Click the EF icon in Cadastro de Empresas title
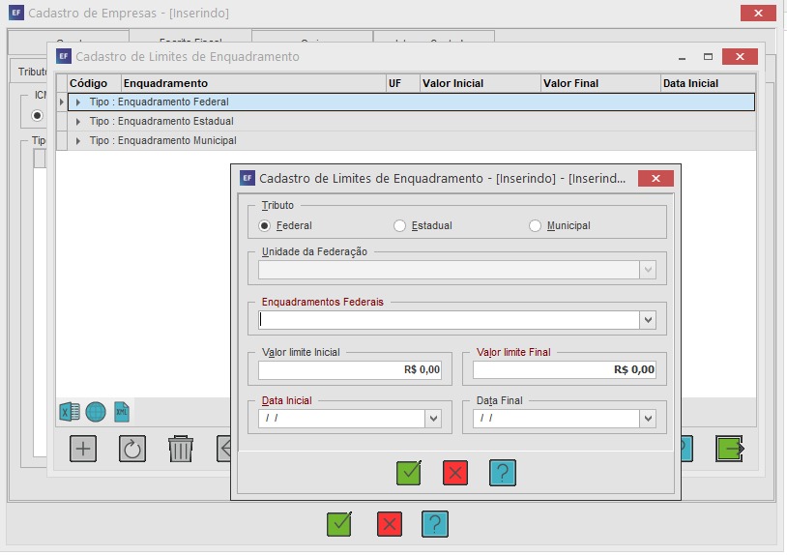 pos(16,13)
